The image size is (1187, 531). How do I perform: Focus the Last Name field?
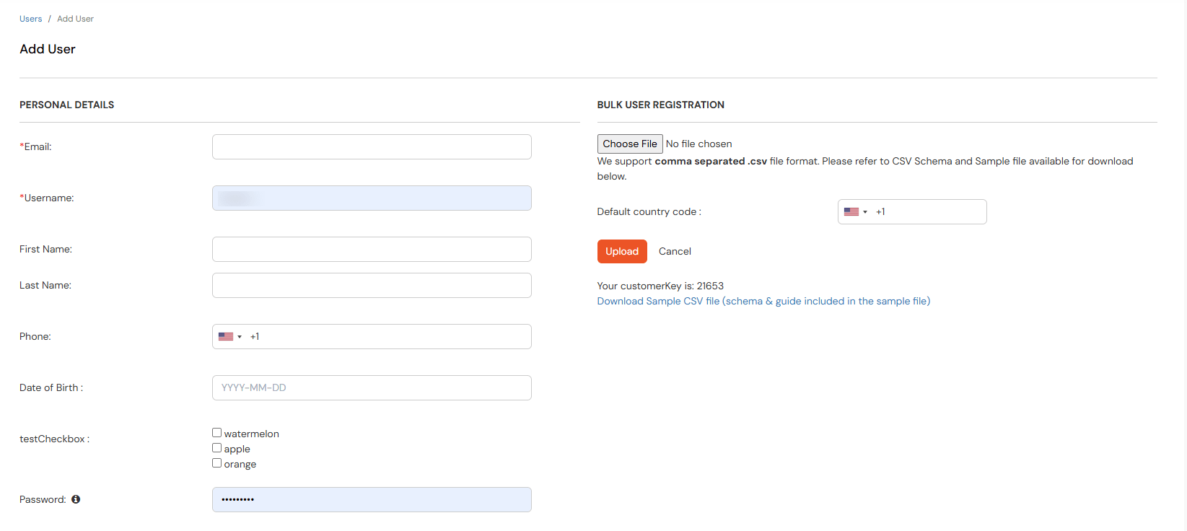[372, 285]
